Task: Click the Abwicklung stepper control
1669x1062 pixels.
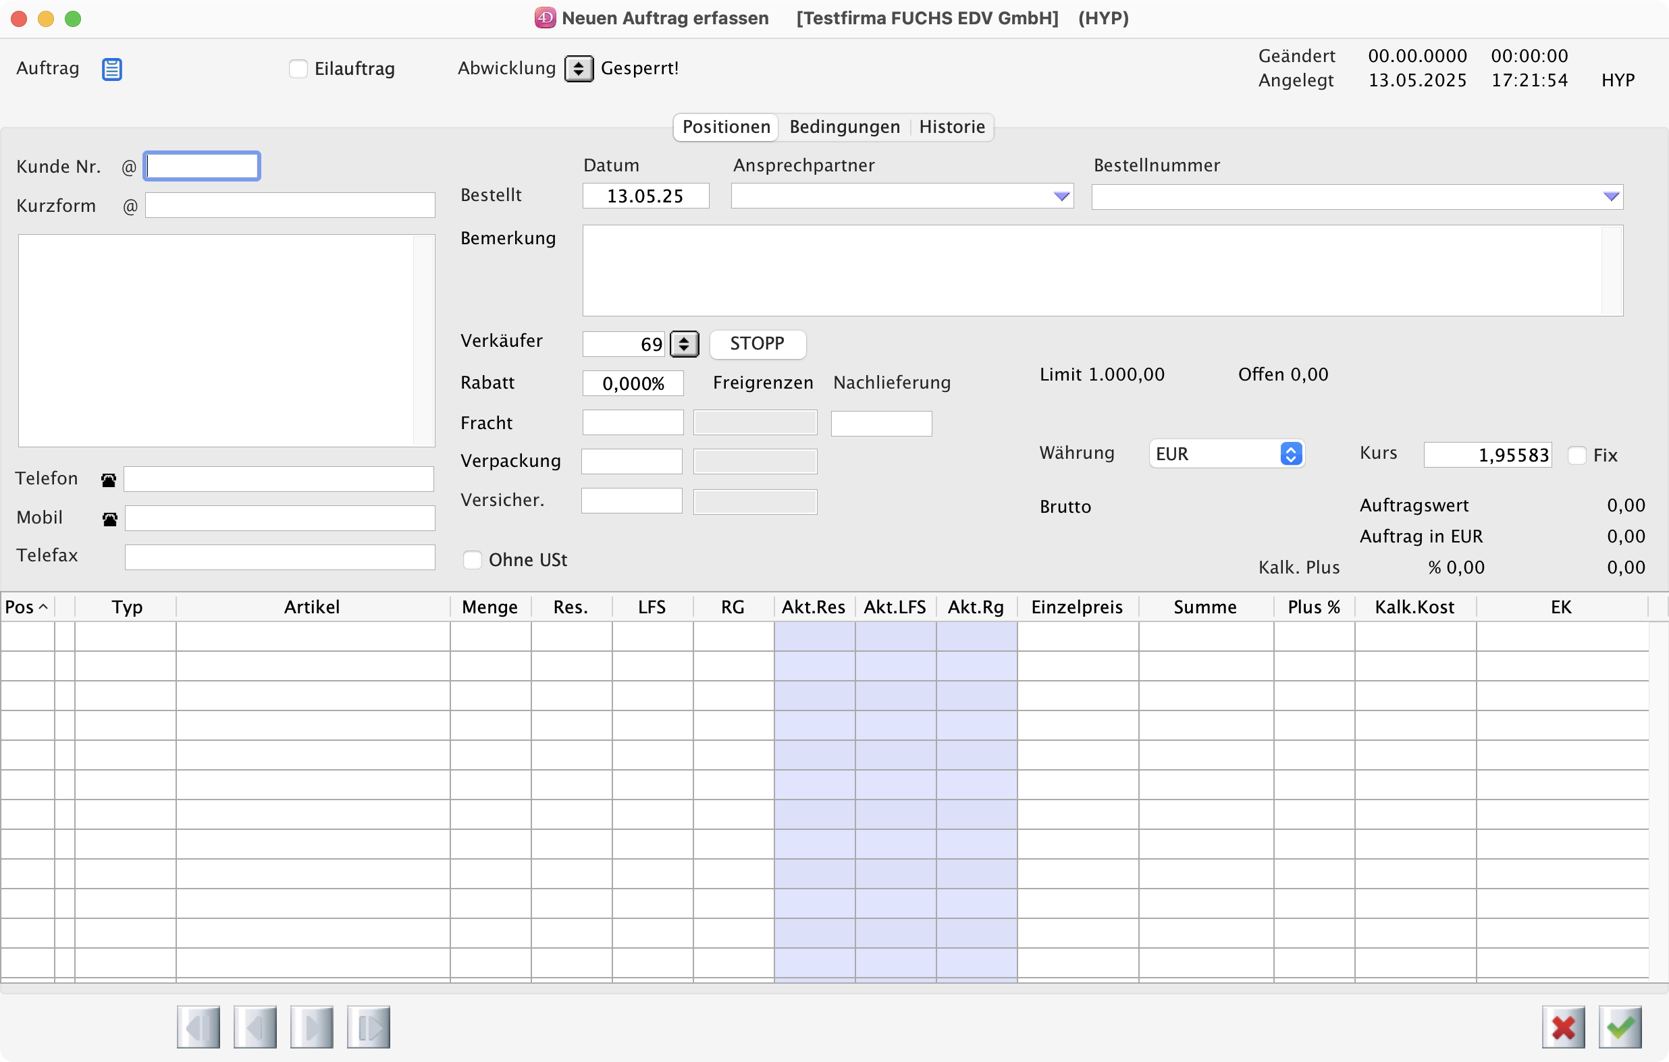Action: 579,69
